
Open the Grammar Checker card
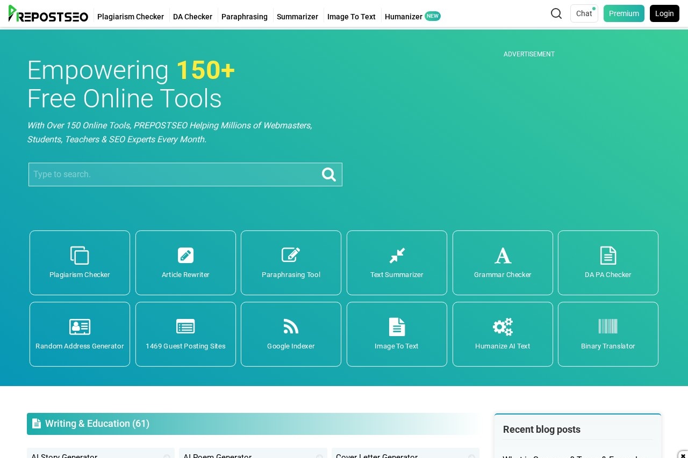click(x=503, y=263)
